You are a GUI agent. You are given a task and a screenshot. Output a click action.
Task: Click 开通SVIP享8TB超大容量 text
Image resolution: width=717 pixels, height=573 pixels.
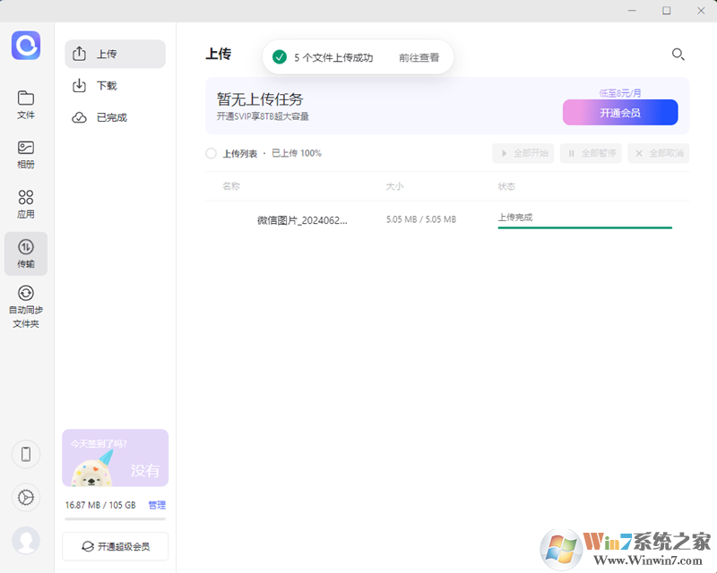point(263,116)
